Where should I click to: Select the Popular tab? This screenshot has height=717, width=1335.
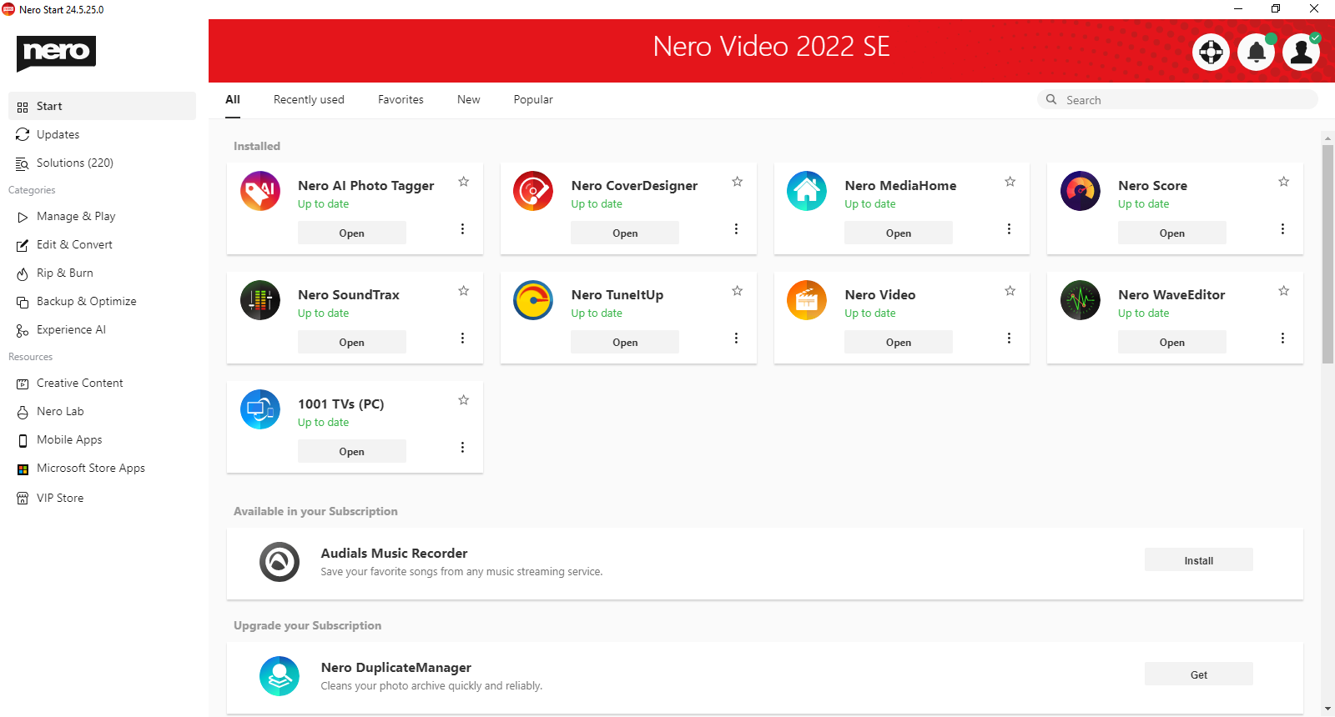[x=533, y=99]
